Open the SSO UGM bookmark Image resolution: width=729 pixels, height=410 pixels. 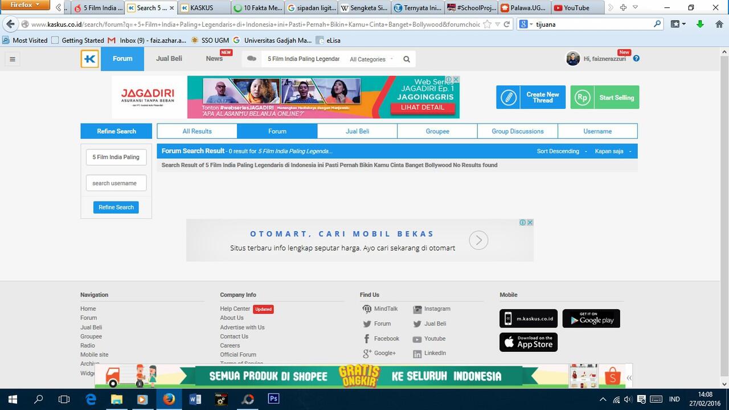(210, 40)
